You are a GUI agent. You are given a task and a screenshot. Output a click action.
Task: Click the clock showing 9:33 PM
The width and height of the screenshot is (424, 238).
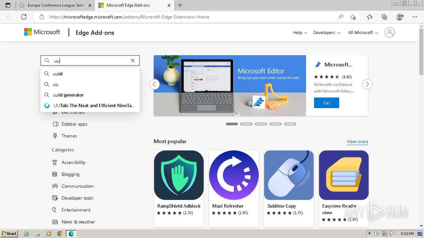coord(407,234)
